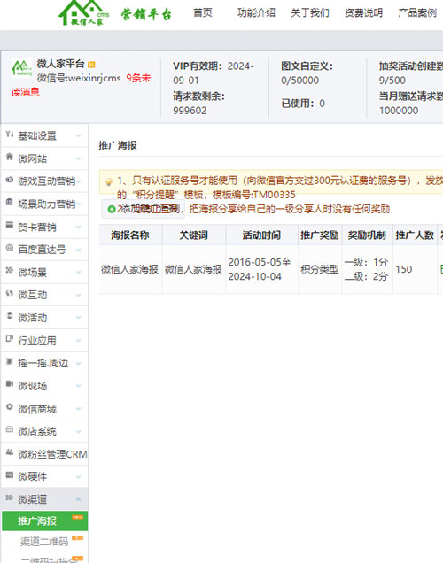The width and height of the screenshot is (443, 563).
Task: Click the 添加推广海报 button
Action: 143,209
